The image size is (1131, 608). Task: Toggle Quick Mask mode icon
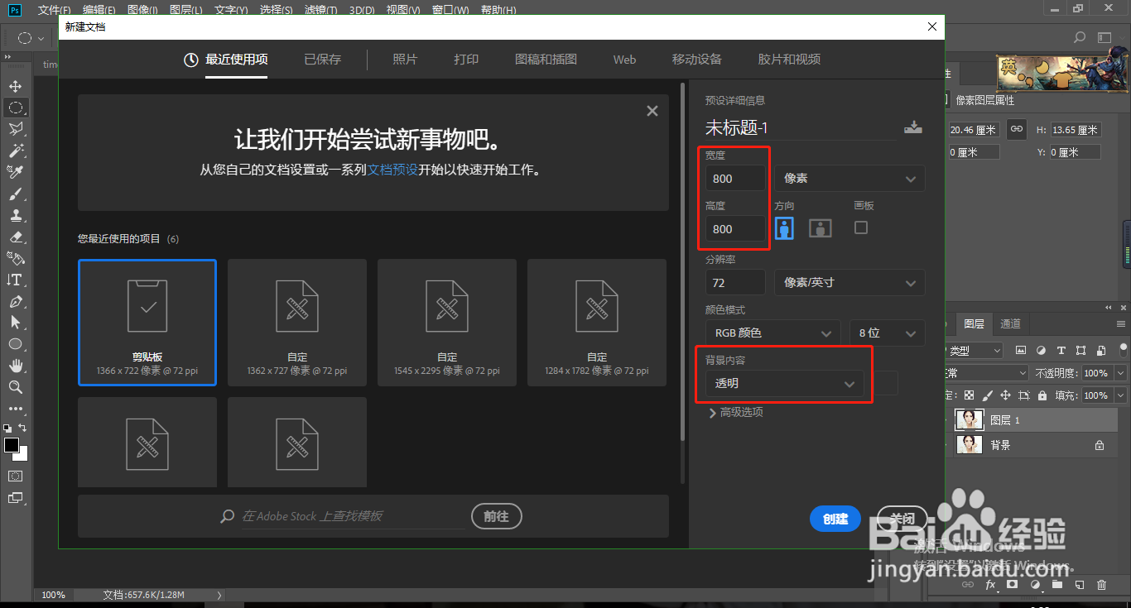tap(15, 476)
